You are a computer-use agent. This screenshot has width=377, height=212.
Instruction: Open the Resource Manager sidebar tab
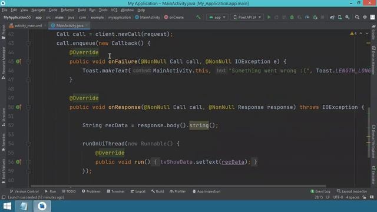tap(3, 63)
